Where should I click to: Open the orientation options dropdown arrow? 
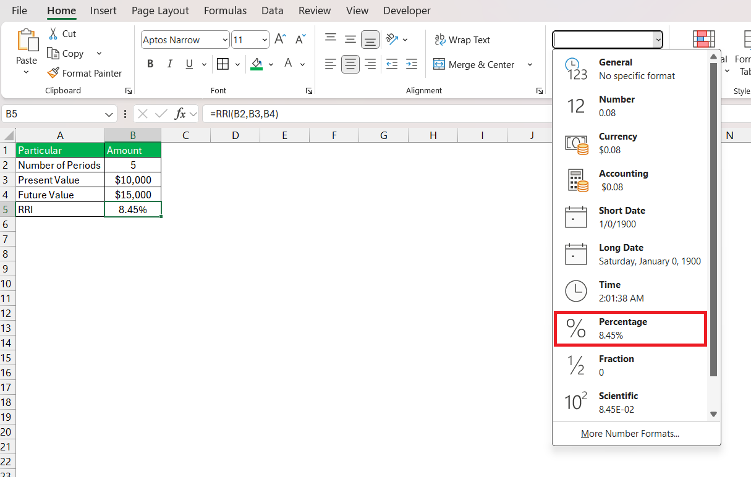click(405, 40)
